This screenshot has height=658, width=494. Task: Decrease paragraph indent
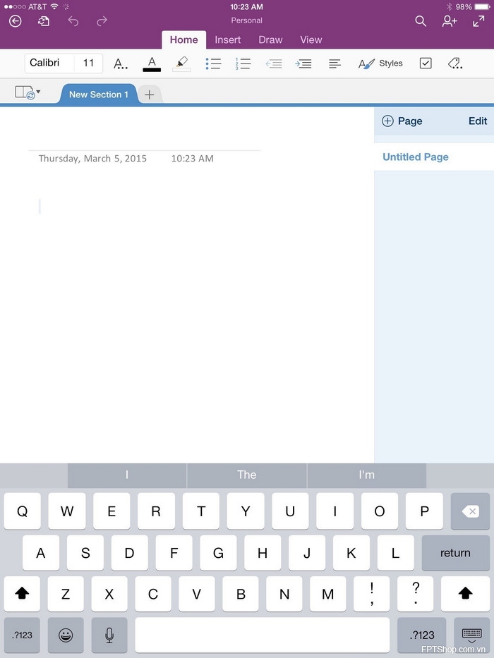coord(274,63)
